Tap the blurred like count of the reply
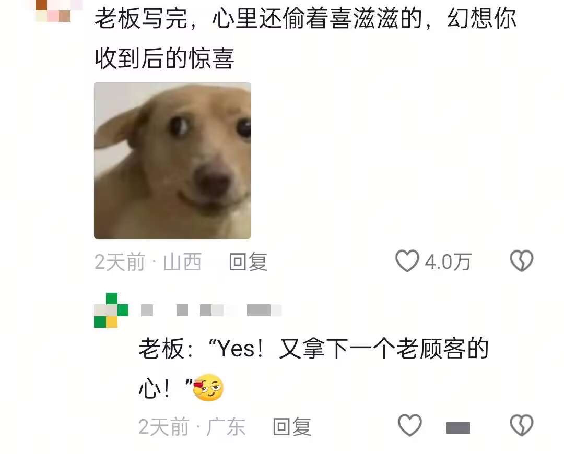Viewport: 564px width, 454px height. pos(458,428)
